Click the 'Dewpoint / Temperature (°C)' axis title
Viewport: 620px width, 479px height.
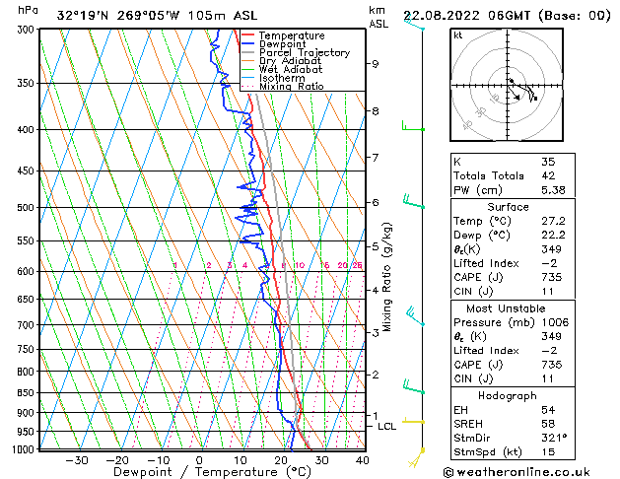[212, 472]
